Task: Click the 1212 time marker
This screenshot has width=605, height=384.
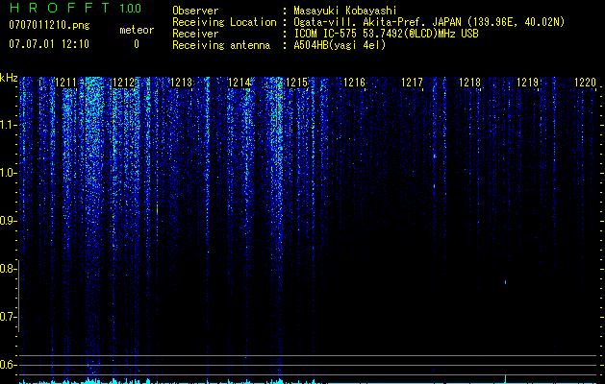Action: [x=123, y=83]
